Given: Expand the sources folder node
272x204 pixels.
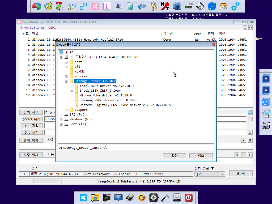Looking at the screenshot, I should click(66, 76).
